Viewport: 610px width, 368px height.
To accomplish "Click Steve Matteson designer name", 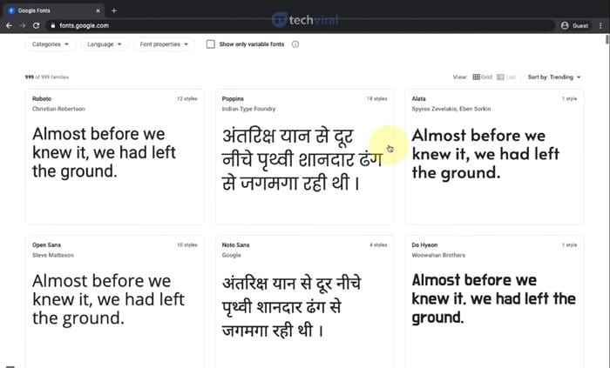I will coord(53,255).
